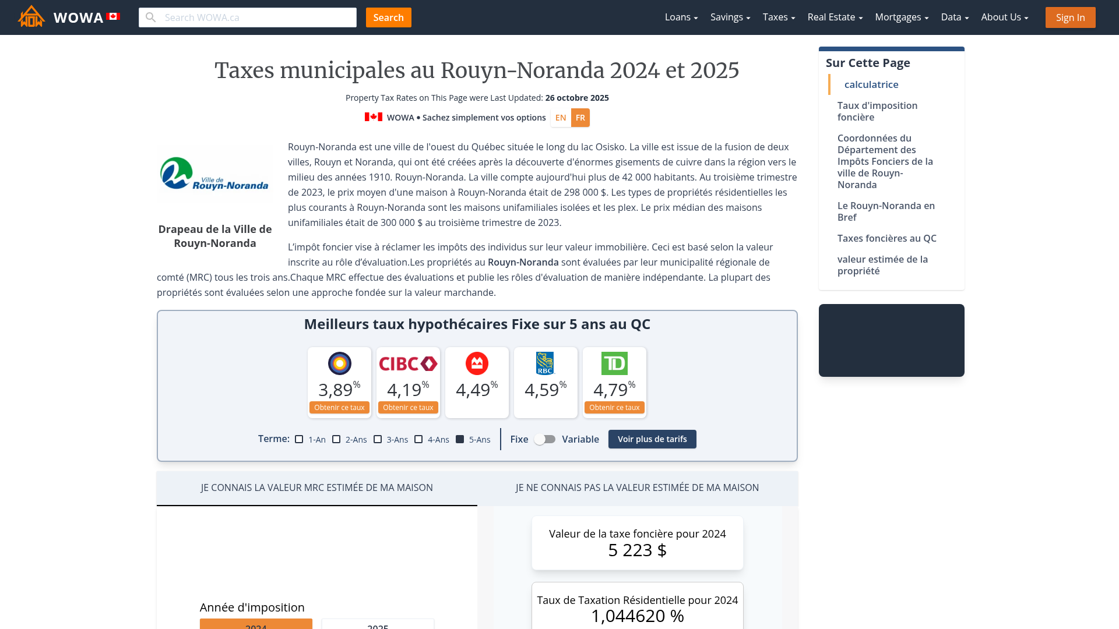Viewport: 1119px width, 629px height.
Task: Click the WOWA house logo icon
Action: coord(31,17)
